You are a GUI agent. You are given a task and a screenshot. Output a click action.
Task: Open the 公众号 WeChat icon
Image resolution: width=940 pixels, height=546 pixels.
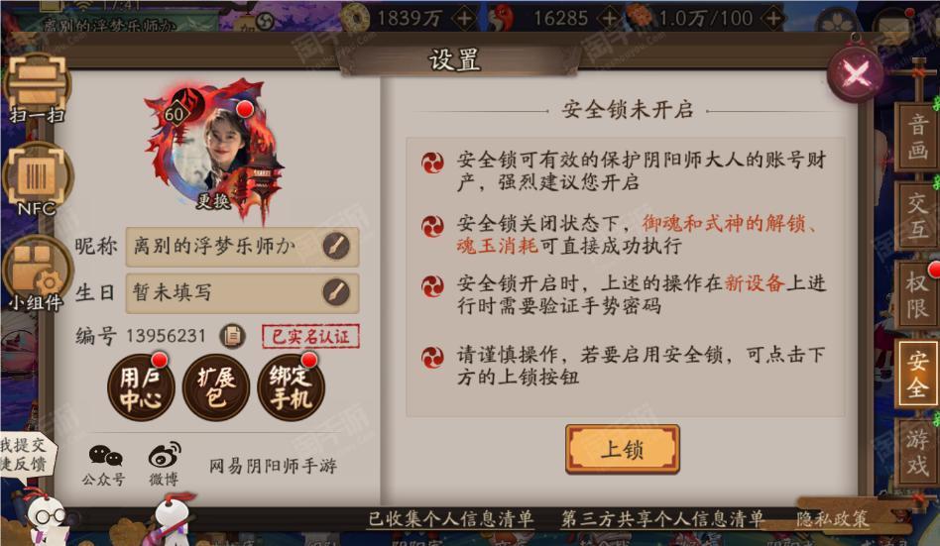click(x=104, y=465)
